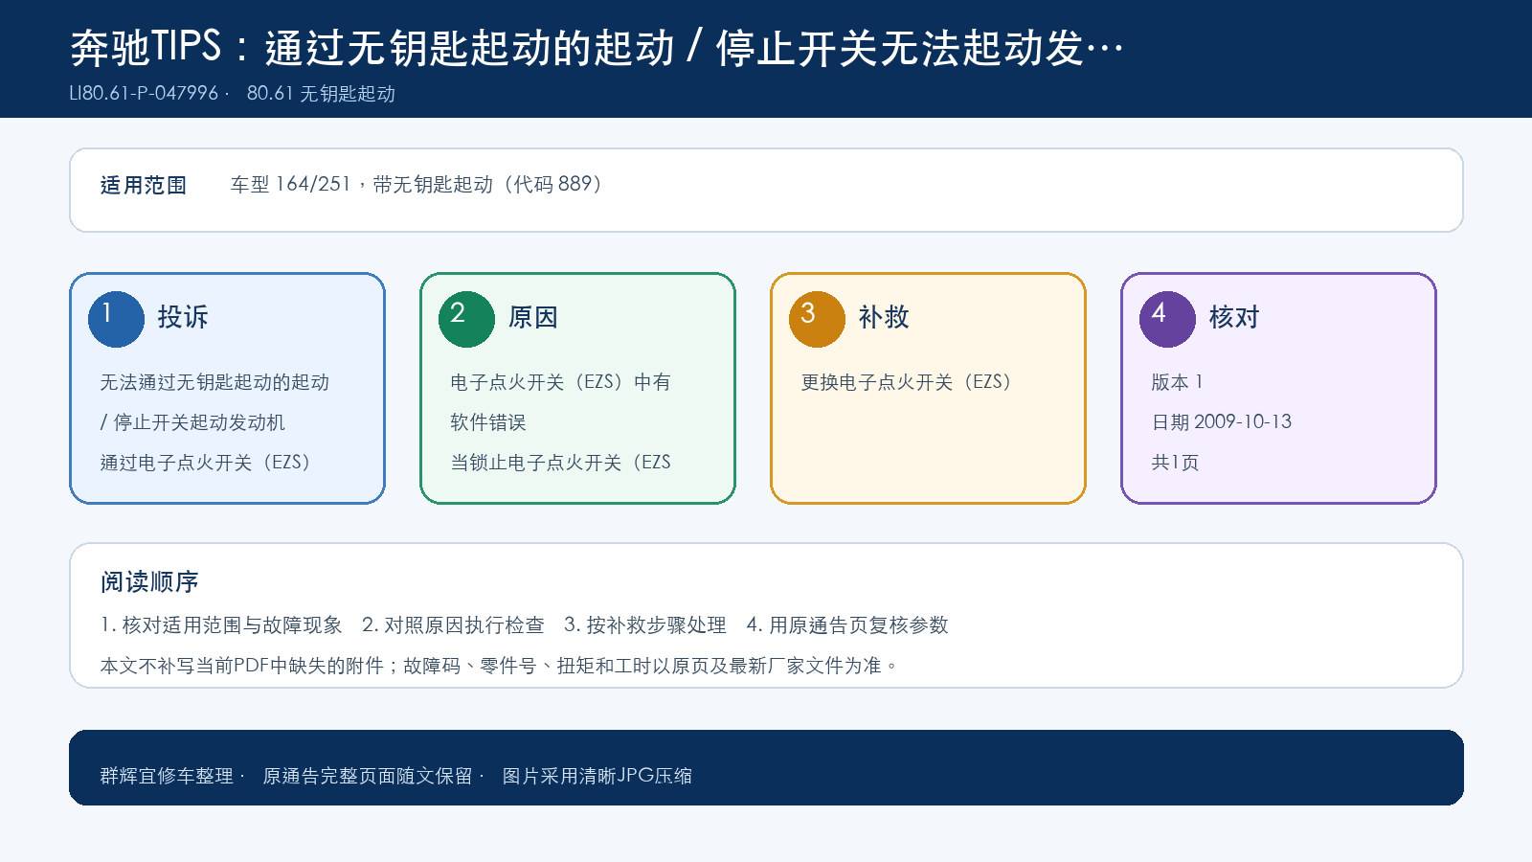Click step 2. 对照原因执行检查
The image size is (1532, 862).
[x=453, y=625]
